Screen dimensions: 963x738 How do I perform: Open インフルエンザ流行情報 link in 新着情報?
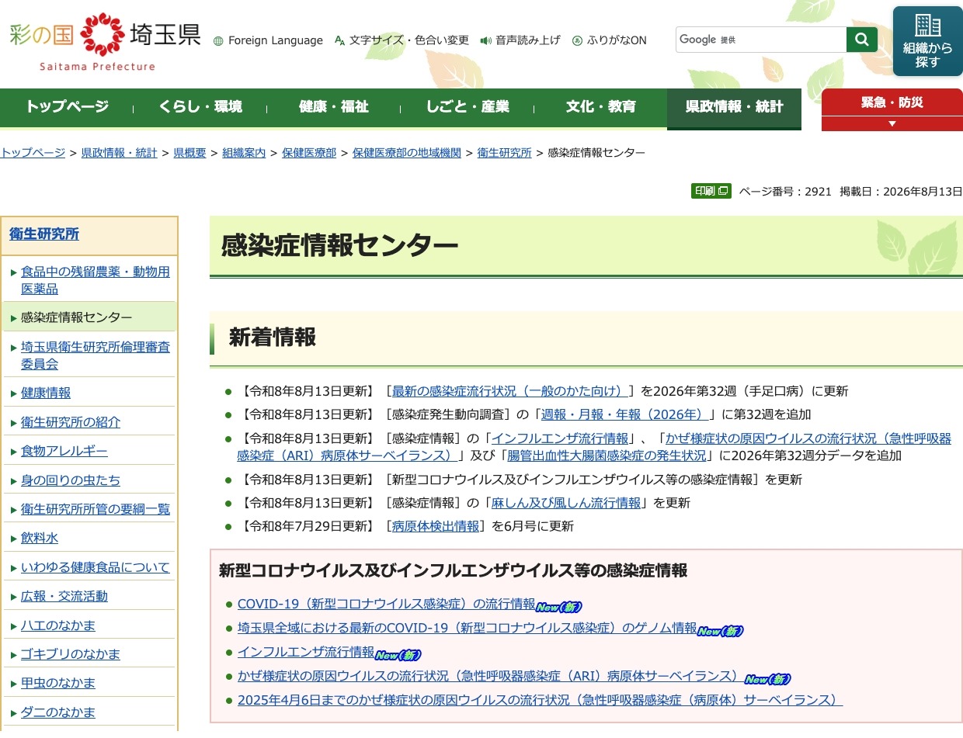(559, 438)
